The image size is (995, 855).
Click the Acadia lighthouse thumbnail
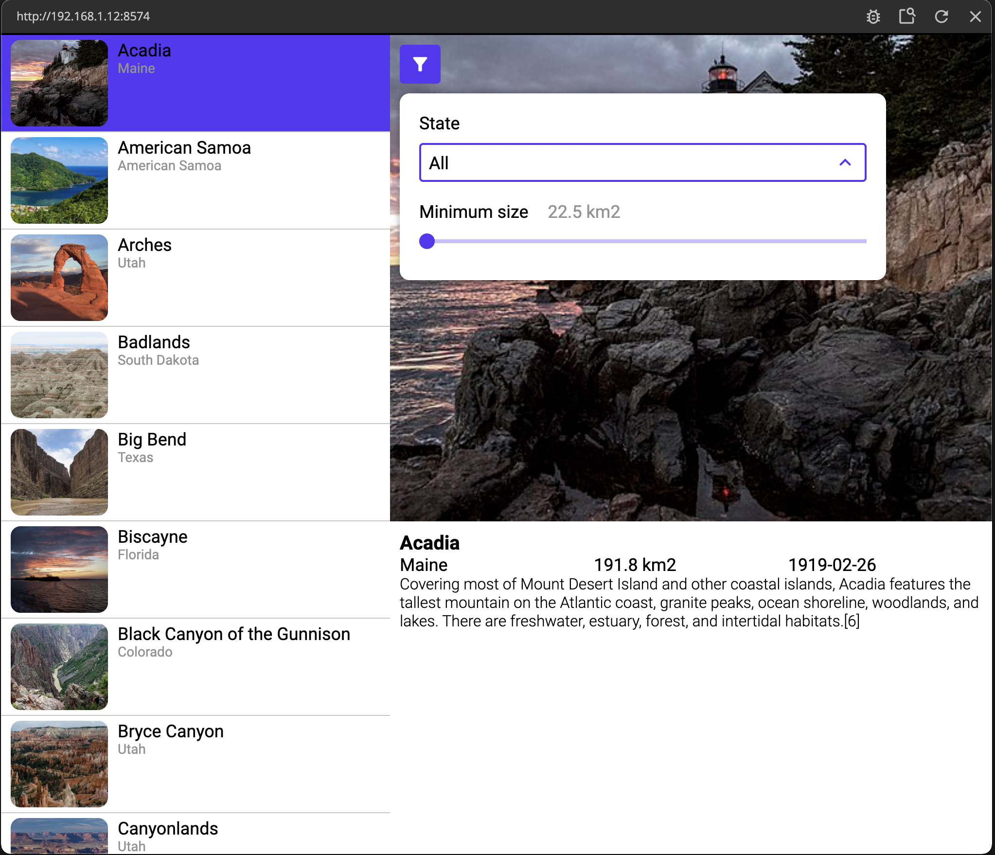[x=59, y=83]
